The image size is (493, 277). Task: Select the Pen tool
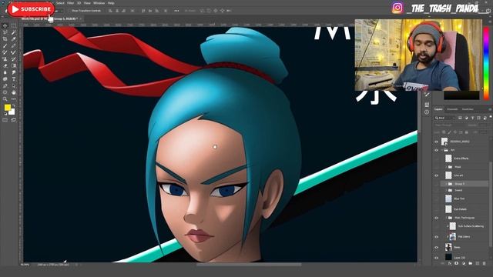pyautogui.click(x=5, y=85)
